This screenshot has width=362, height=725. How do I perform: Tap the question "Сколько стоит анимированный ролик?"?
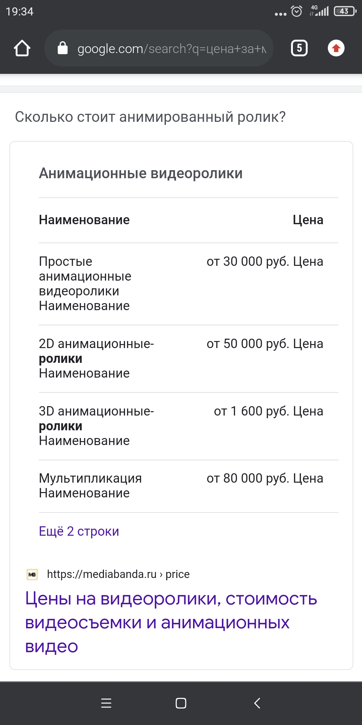150,117
